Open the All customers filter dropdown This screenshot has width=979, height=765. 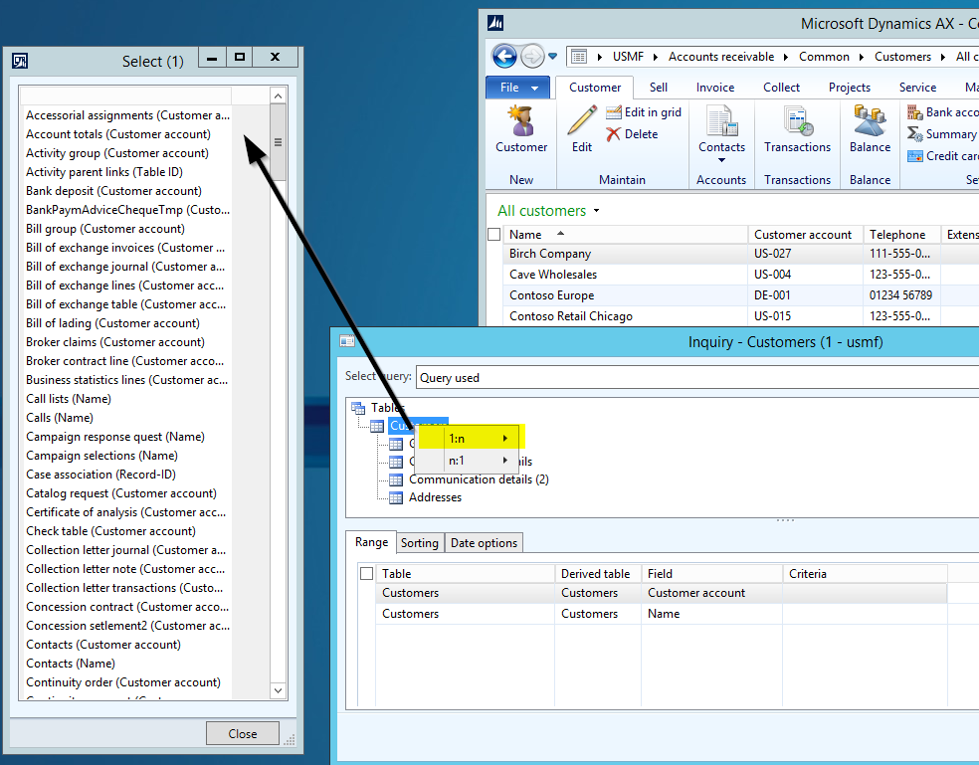597,211
